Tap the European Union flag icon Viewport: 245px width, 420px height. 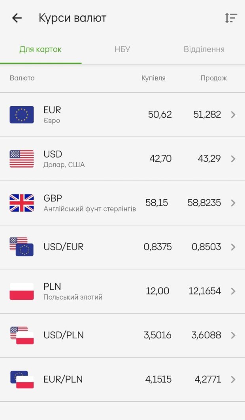(22, 115)
